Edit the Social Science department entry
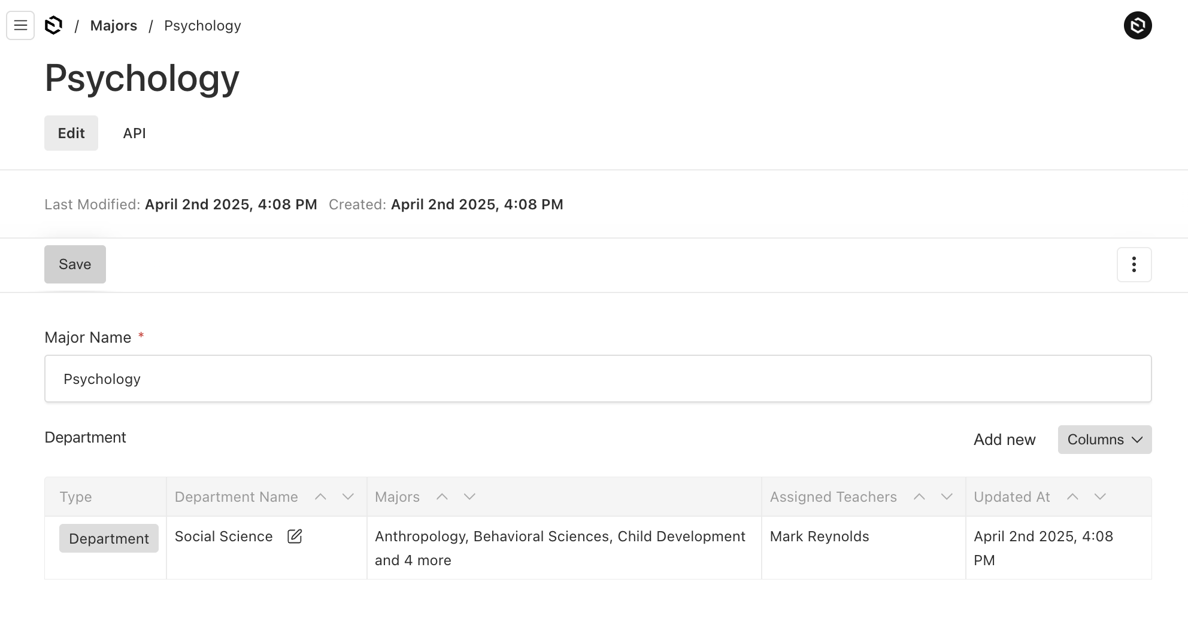The width and height of the screenshot is (1188, 622). tap(295, 536)
